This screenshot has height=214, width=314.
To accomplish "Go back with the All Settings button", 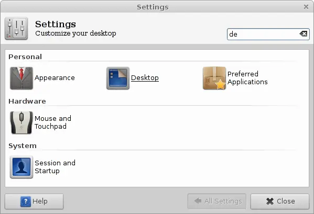I will tap(217, 201).
